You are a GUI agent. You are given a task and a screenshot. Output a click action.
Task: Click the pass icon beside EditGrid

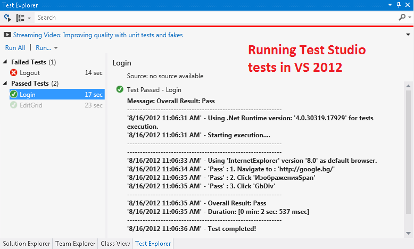coord(13,105)
